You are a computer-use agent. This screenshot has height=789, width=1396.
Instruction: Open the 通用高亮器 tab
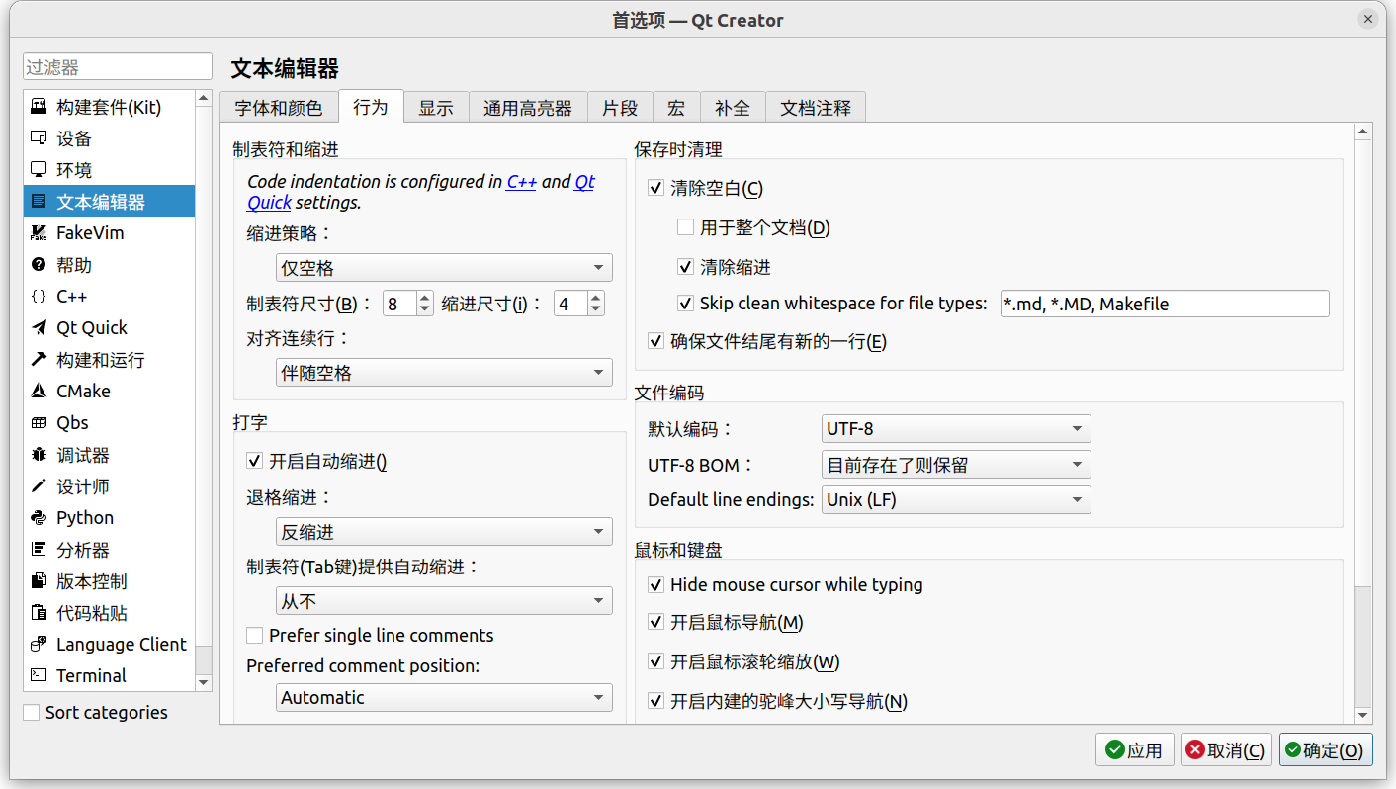528,108
